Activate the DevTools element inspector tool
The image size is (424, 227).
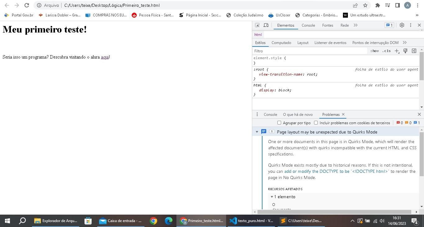[257, 25]
